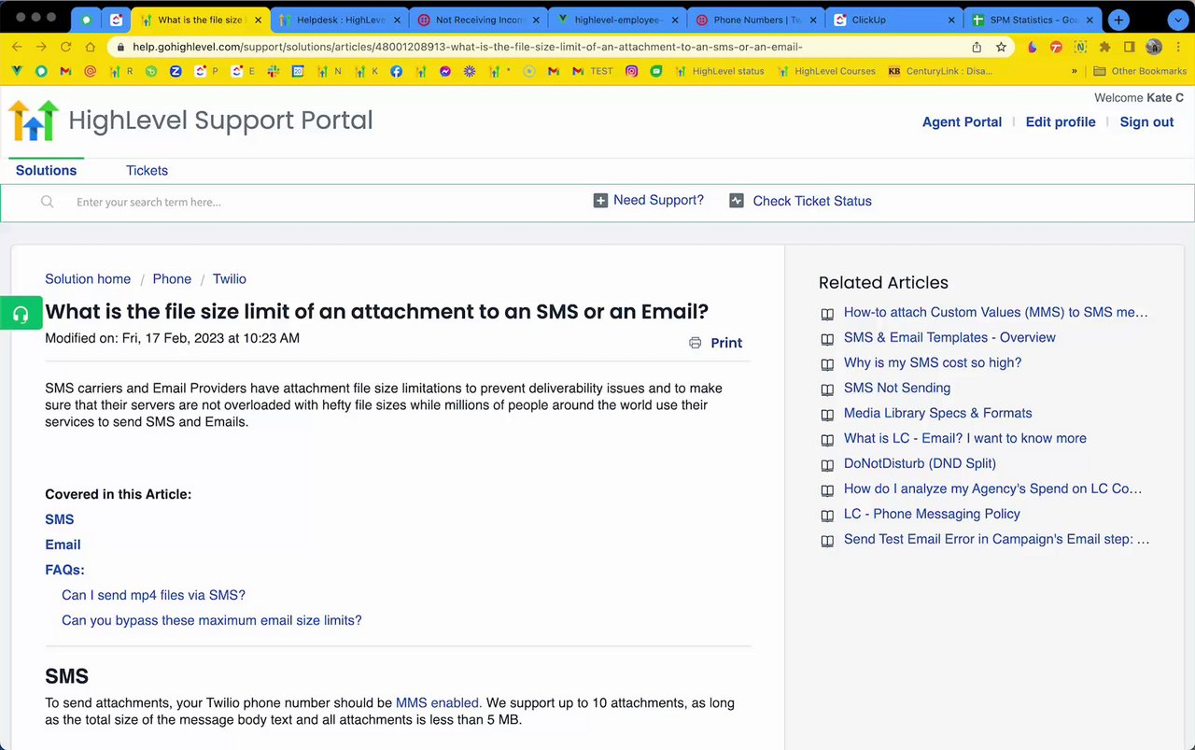
Task: Bookmark this page with the star icon
Action: click(x=1001, y=47)
